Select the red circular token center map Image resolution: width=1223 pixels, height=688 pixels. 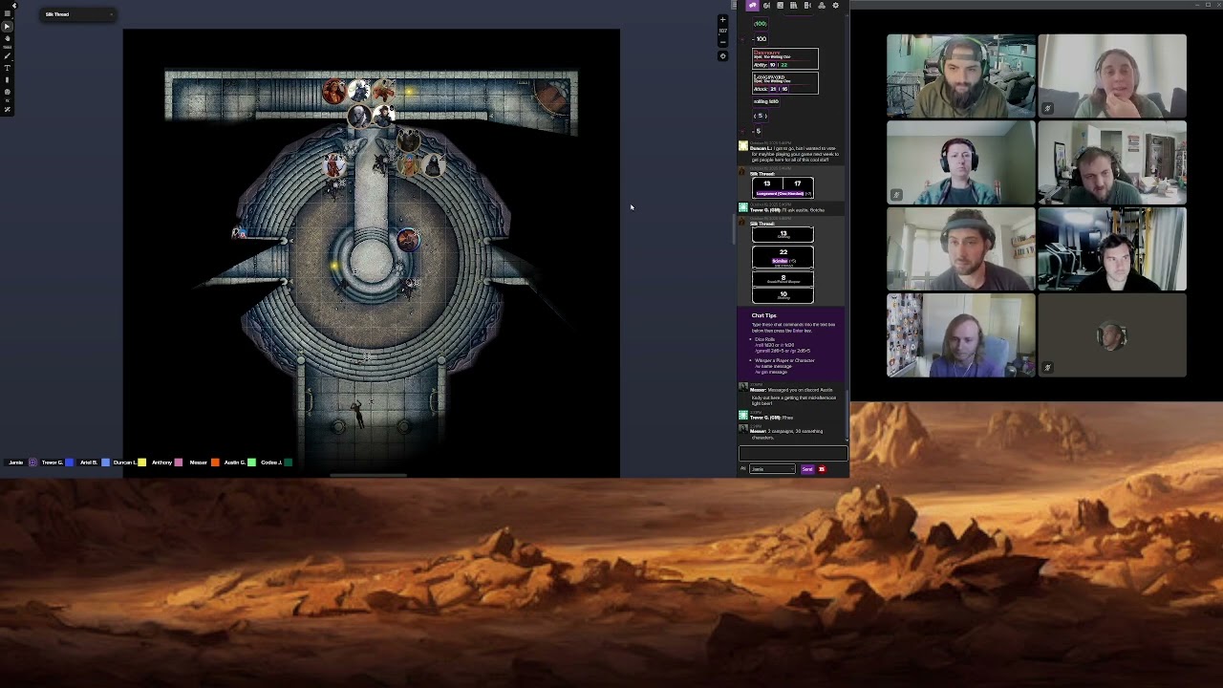coord(407,239)
